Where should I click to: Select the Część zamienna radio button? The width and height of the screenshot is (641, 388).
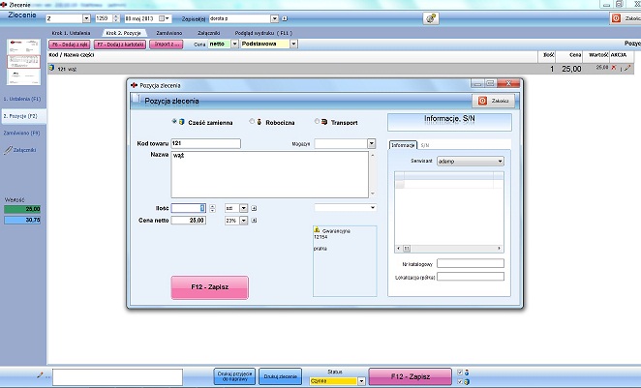pyautogui.click(x=174, y=121)
